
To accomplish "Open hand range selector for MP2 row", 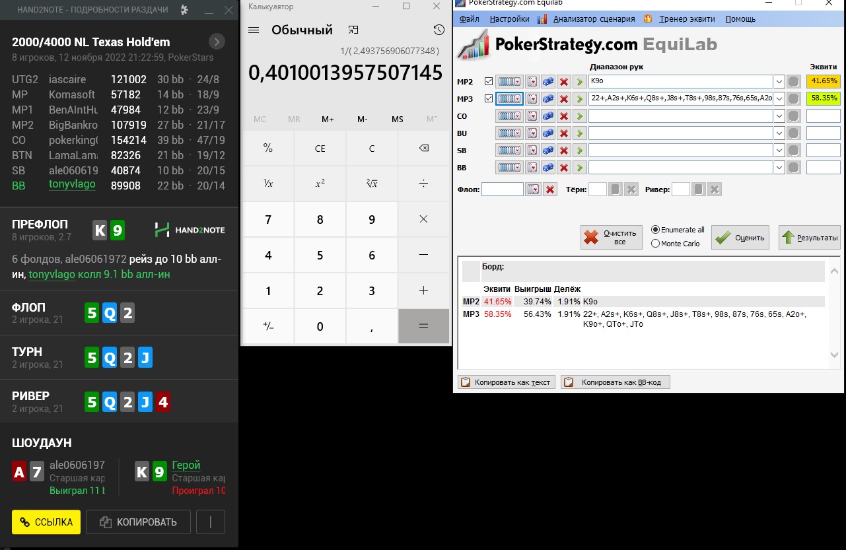I will coord(509,82).
